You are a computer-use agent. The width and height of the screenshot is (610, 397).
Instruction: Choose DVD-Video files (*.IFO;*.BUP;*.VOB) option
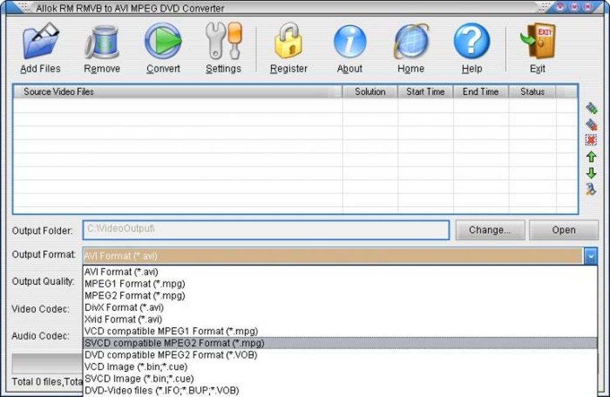[x=340, y=390]
